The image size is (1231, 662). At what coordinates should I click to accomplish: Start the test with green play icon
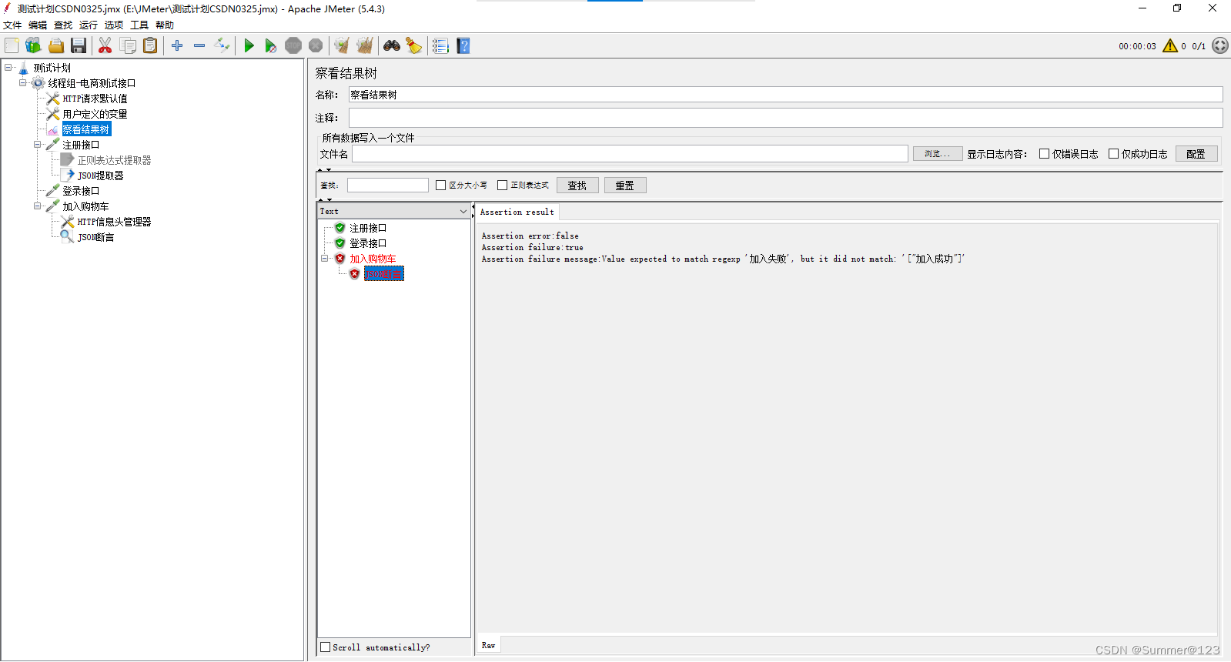(249, 46)
